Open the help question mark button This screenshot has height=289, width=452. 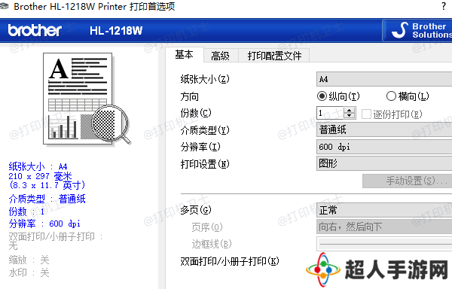point(444,6)
